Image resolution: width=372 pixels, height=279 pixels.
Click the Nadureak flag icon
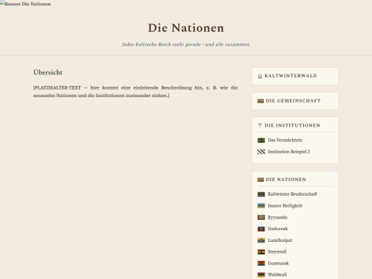[x=261, y=229]
